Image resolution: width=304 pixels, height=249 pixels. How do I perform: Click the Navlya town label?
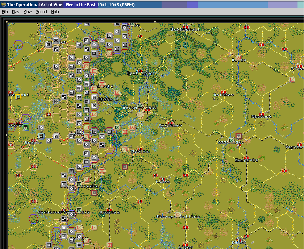[140, 151]
